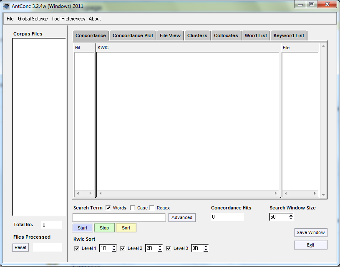
Task: Open the File menu
Action: tap(10, 19)
